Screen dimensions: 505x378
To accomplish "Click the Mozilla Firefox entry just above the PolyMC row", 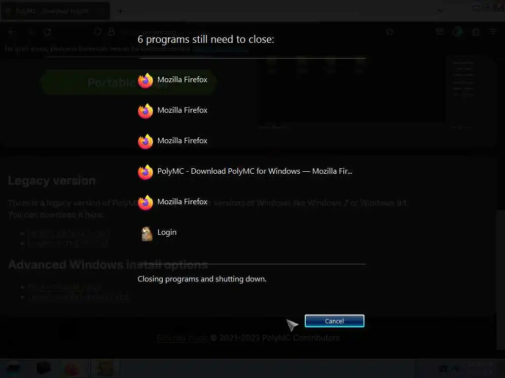I will point(173,141).
